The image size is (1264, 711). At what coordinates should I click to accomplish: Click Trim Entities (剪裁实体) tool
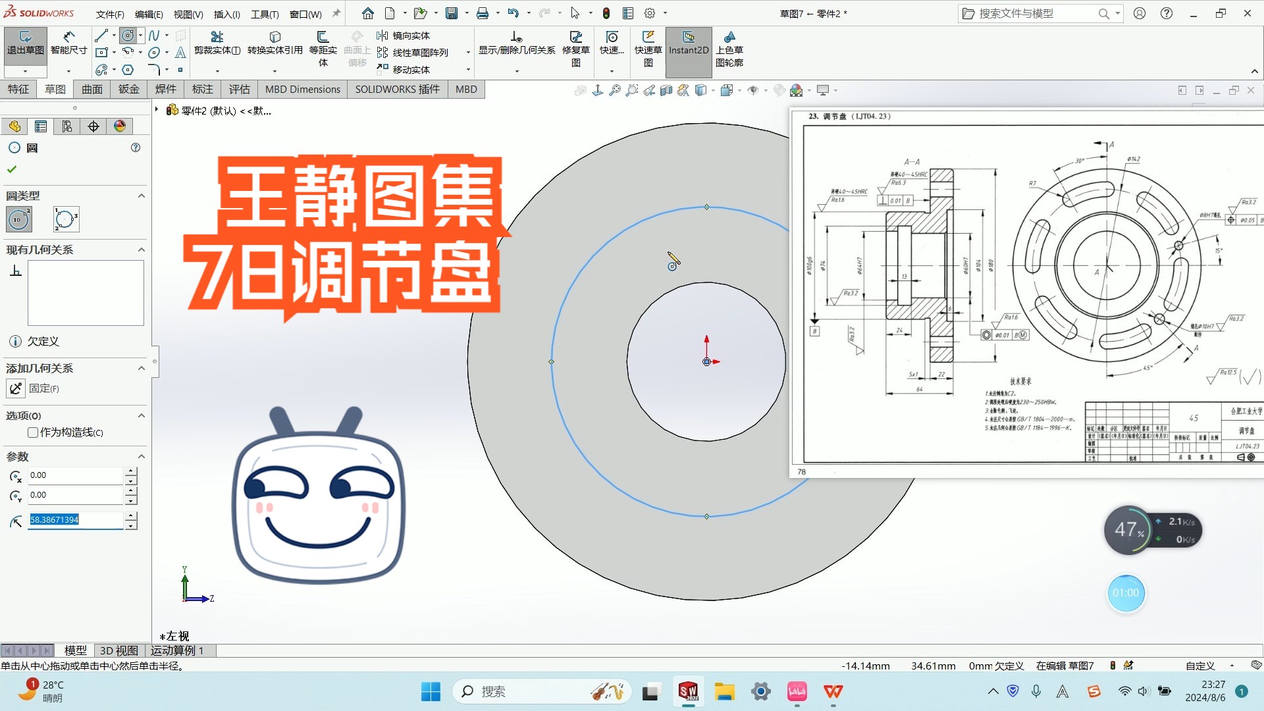pyautogui.click(x=217, y=43)
